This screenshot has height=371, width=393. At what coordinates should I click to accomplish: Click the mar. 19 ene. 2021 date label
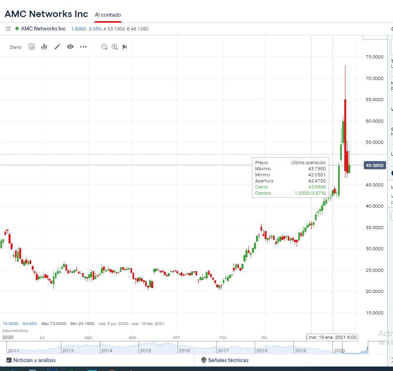point(332,337)
